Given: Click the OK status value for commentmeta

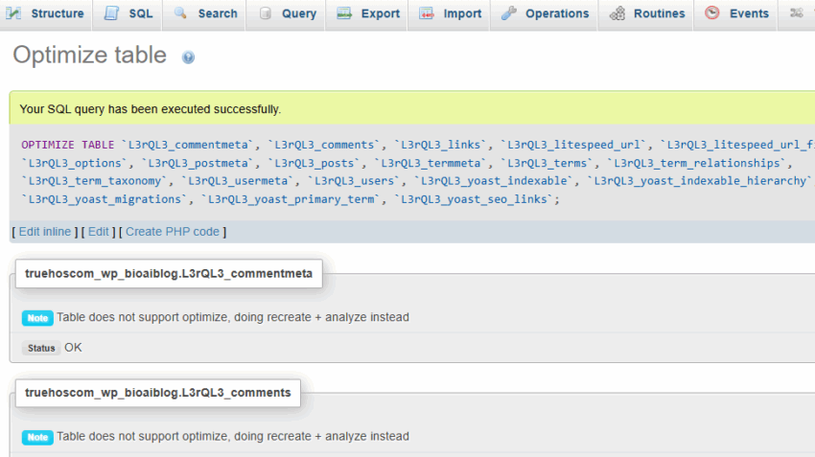Looking at the screenshot, I should point(73,348).
